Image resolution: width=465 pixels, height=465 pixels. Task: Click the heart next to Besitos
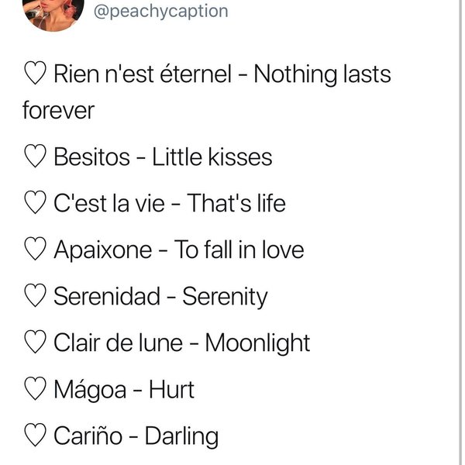pyautogui.click(x=35, y=158)
